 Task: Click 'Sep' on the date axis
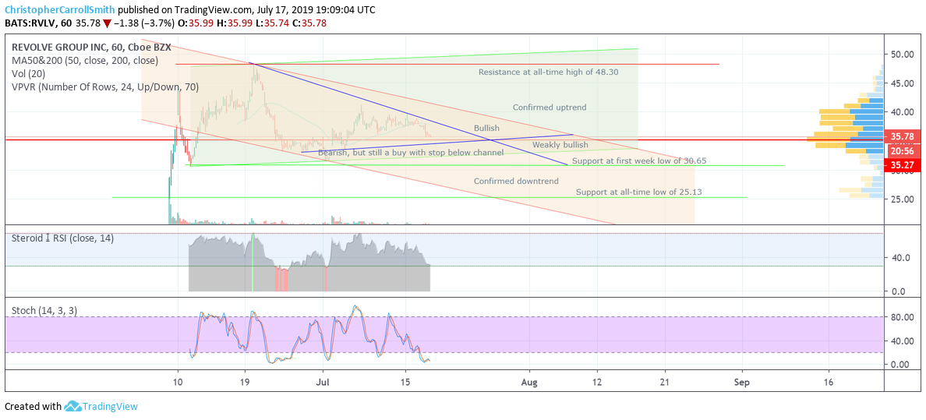pos(742,382)
